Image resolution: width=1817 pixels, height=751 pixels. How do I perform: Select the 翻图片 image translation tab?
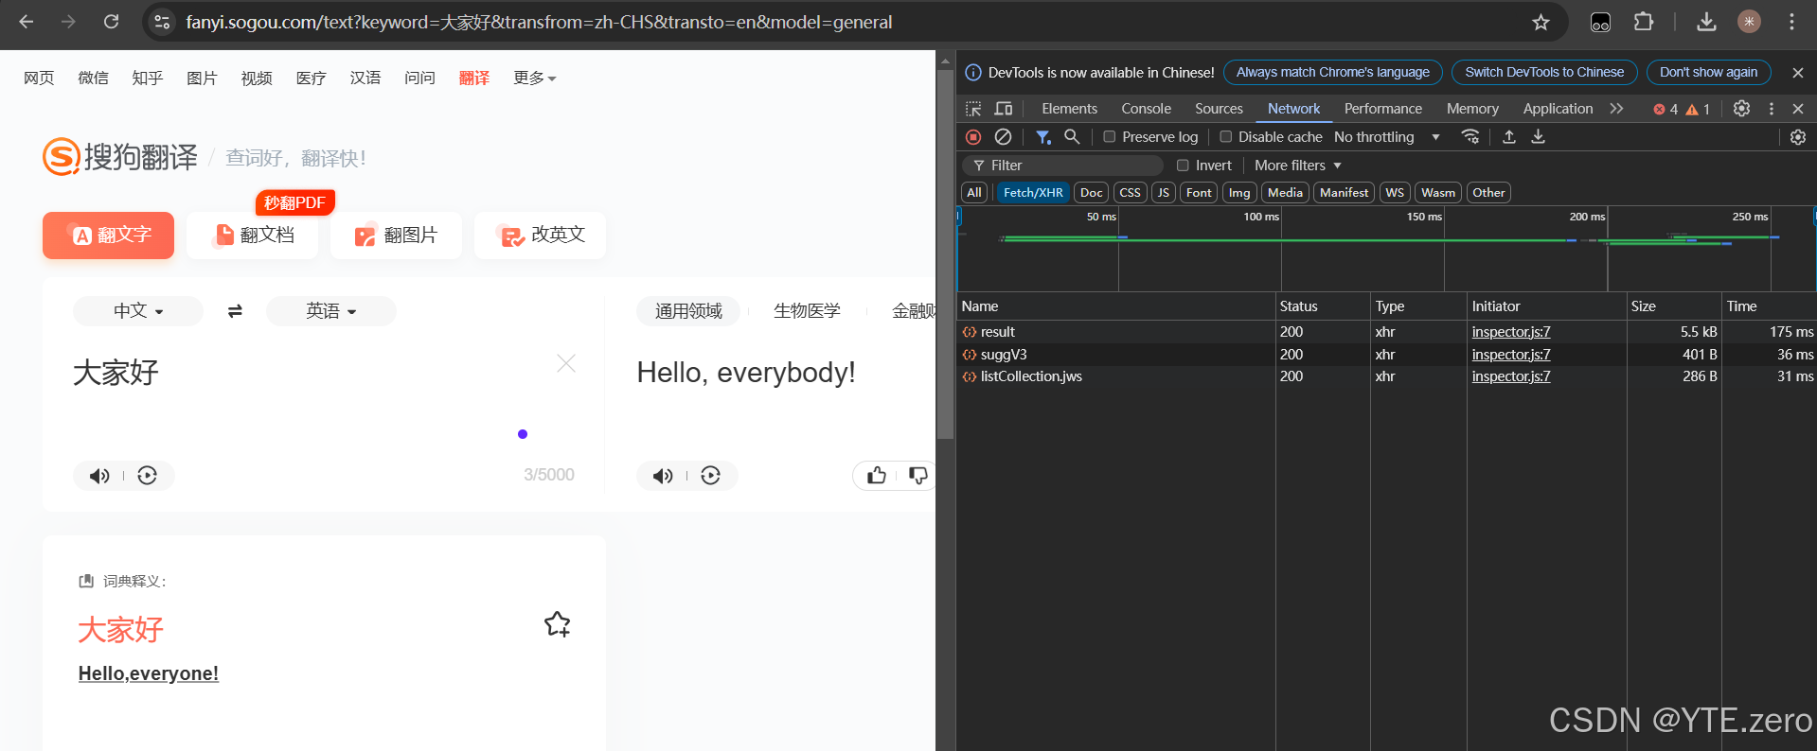click(396, 236)
